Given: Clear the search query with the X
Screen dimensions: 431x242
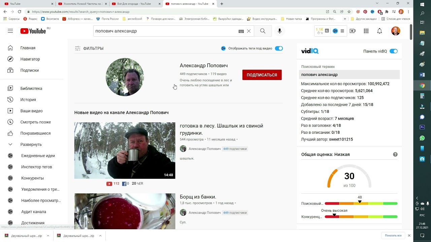Looking at the screenshot, I should pyautogui.click(x=249, y=31).
